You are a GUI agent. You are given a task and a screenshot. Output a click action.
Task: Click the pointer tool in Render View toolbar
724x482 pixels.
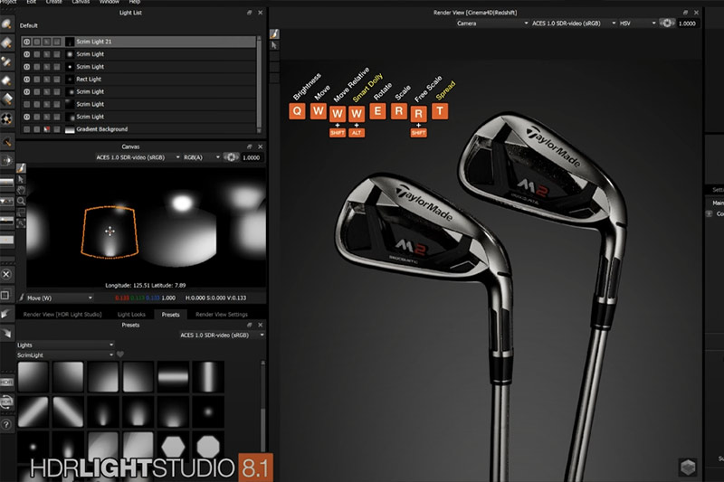pos(274,45)
